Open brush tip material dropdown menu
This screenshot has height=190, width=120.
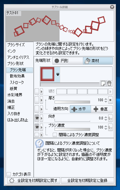(58, 74)
